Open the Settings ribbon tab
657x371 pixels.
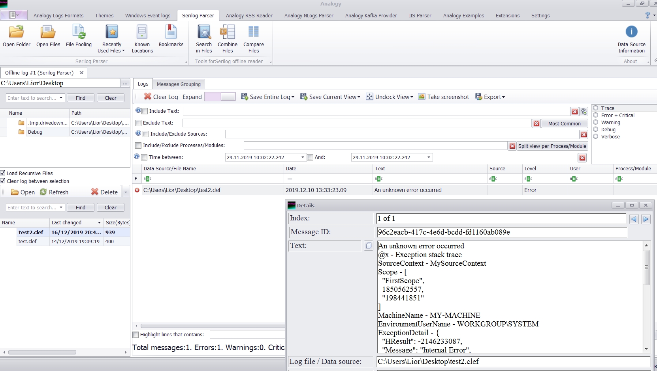click(540, 16)
